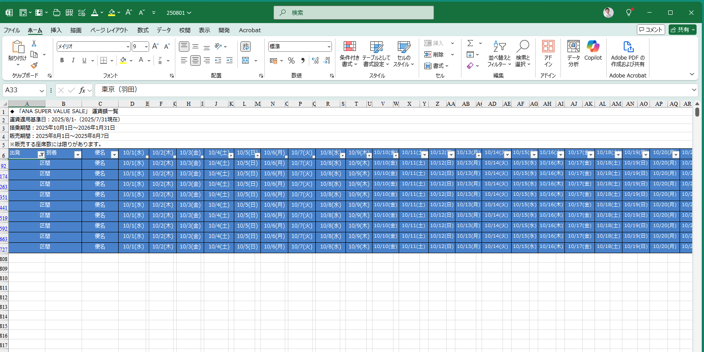Viewport: 704px width, 352px height.
Task: Increase decimal places
Action: tap(315, 60)
